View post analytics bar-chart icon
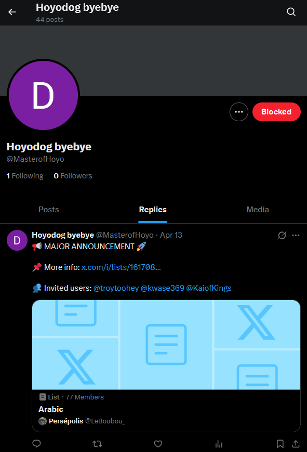The height and width of the screenshot is (452, 307). [x=219, y=444]
